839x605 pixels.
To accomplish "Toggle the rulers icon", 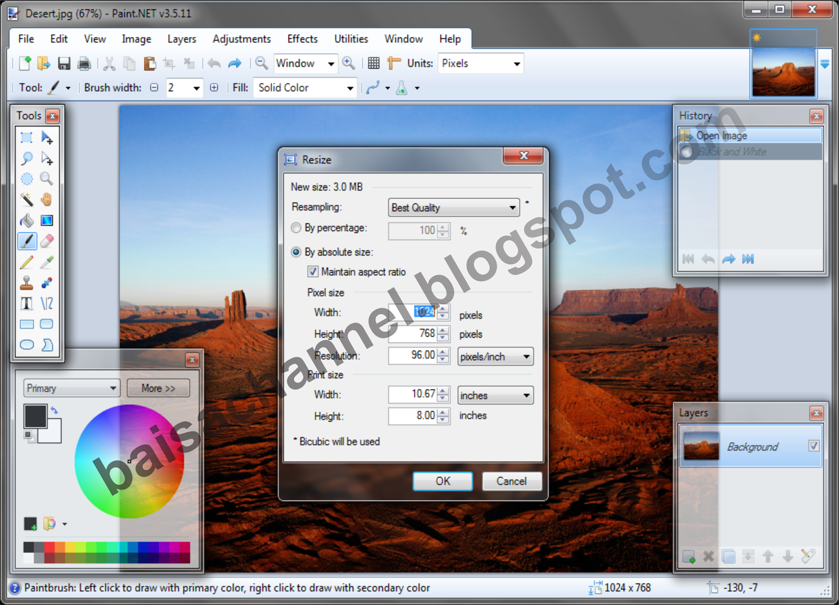I will 394,63.
